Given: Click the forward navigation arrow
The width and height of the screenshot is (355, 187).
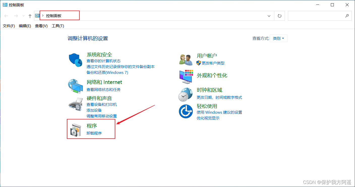Looking at the screenshot, I should click(16, 16).
